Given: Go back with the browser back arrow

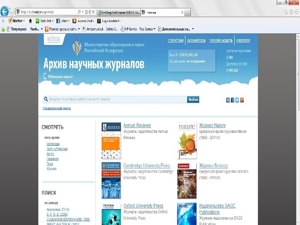Looking at the screenshot, I should pyautogui.click(x=5, y=12).
